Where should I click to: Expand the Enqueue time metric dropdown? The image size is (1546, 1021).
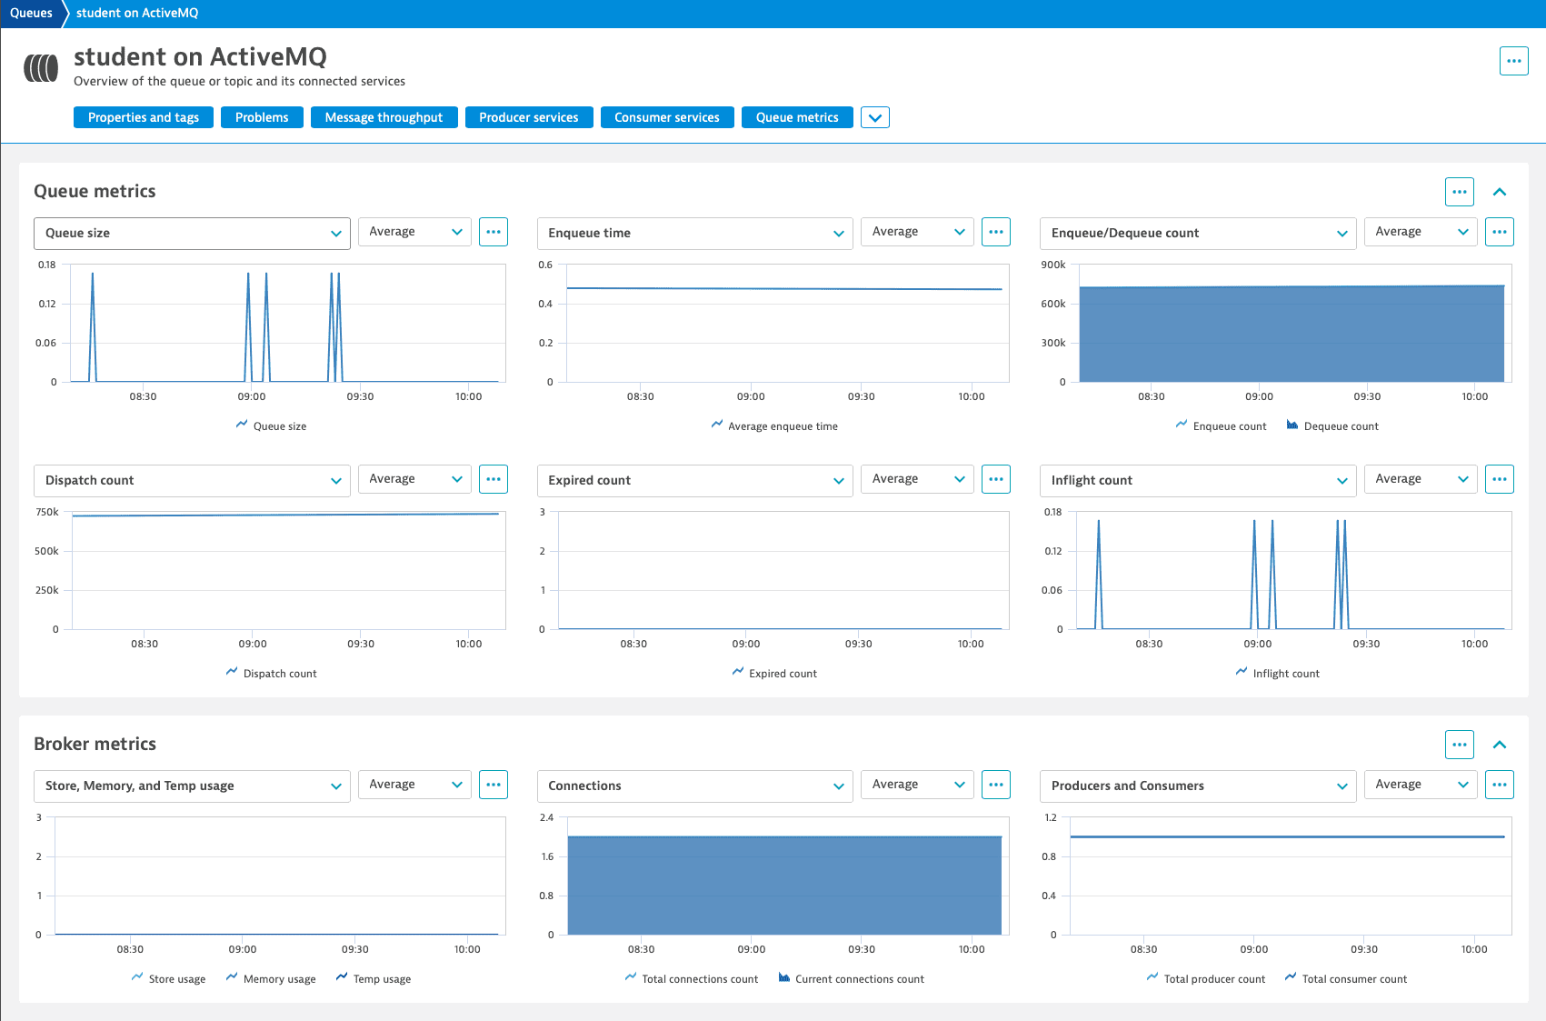pyautogui.click(x=694, y=234)
